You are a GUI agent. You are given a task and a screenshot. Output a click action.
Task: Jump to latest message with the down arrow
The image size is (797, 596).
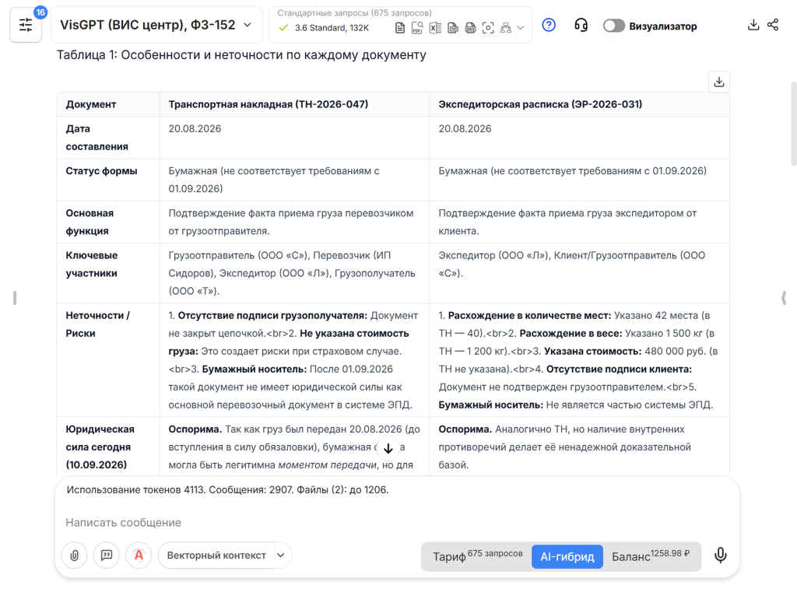coord(388,448)
